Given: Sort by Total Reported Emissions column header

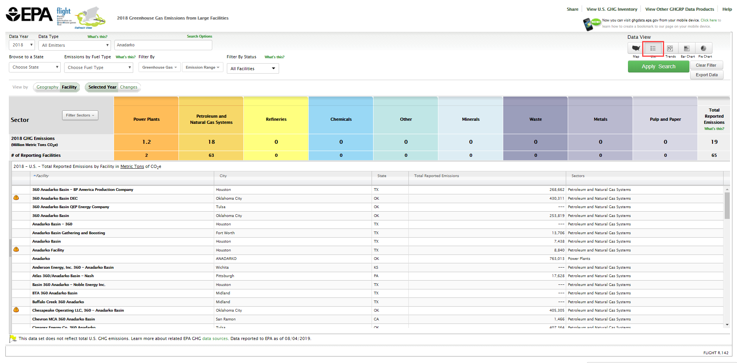Looking at the screenshot, I should (x=436, y=176).
